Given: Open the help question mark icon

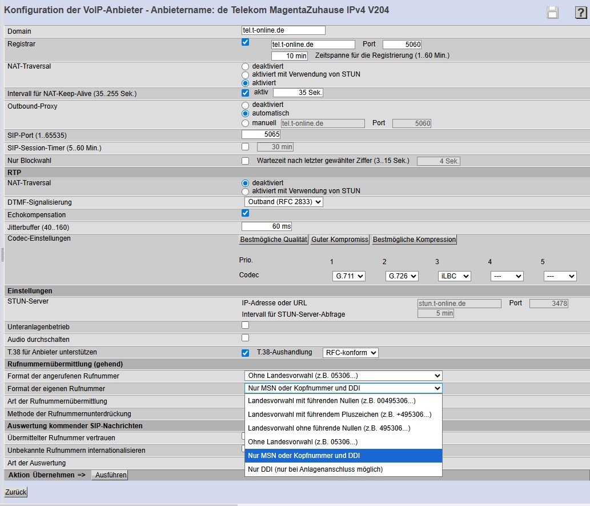Looking at the screenshot, I should click(580, 13).
